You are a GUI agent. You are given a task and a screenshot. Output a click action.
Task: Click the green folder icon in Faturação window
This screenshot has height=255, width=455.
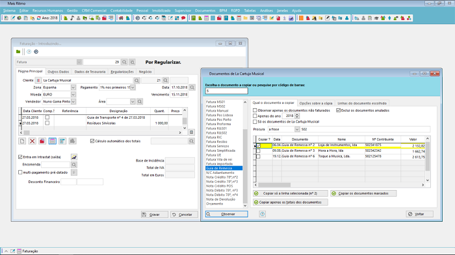(18, 51)
